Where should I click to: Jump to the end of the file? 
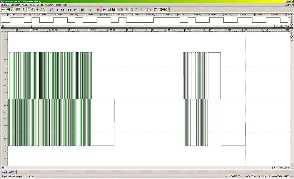coord(75,10)
